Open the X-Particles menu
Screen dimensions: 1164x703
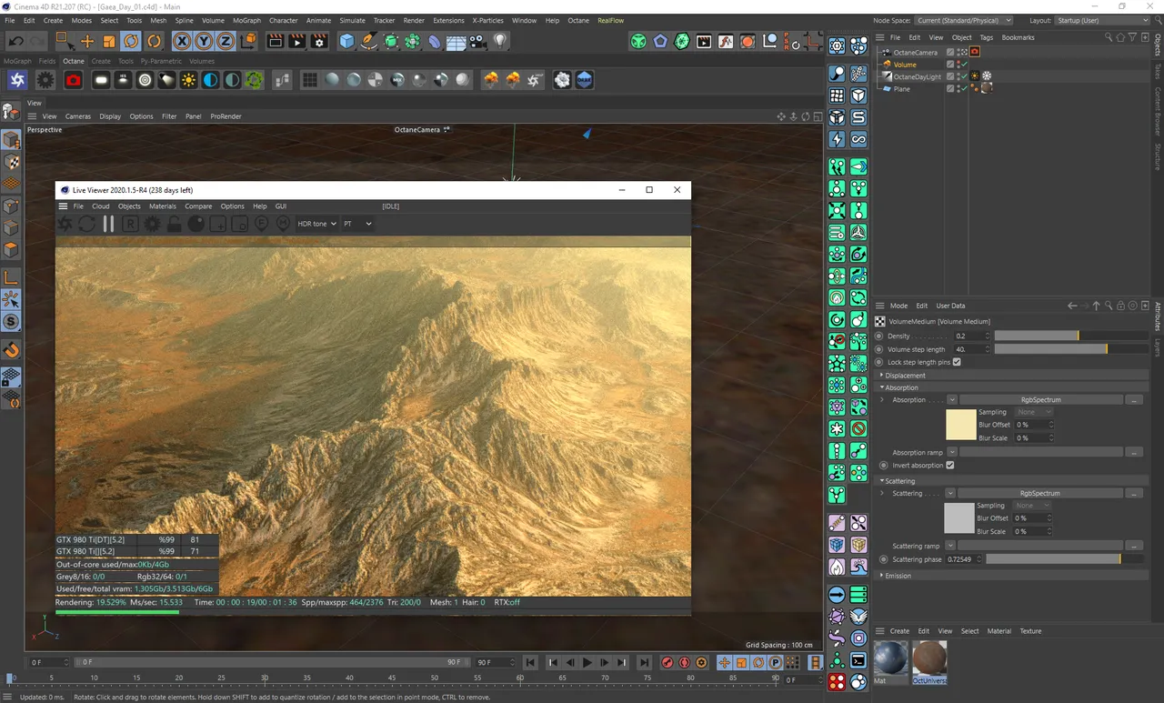(x=488, y=20)
